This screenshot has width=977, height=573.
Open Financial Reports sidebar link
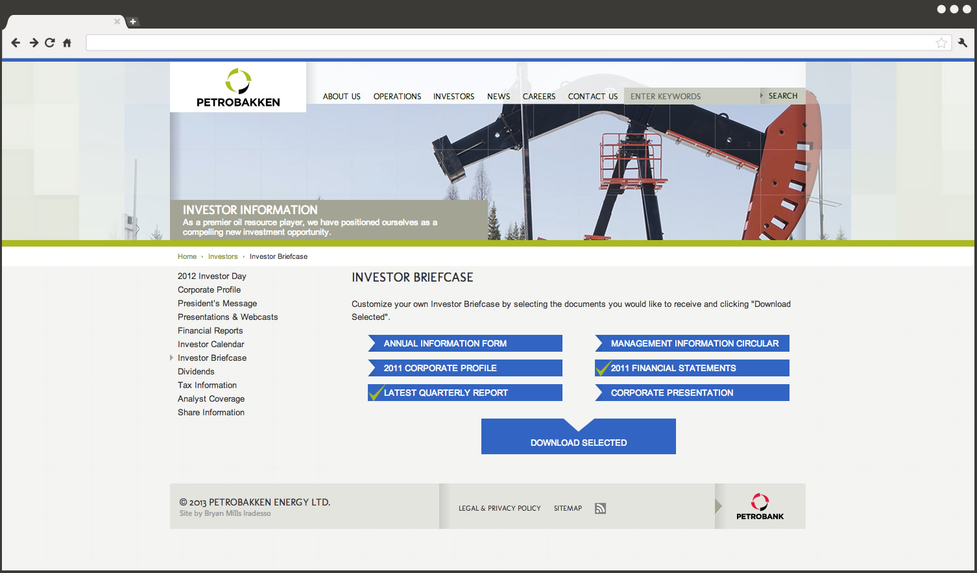(210, 330)
